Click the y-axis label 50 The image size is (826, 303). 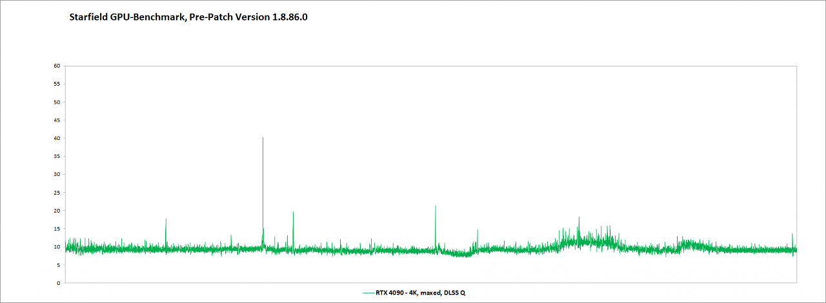[x=57, y=102]
